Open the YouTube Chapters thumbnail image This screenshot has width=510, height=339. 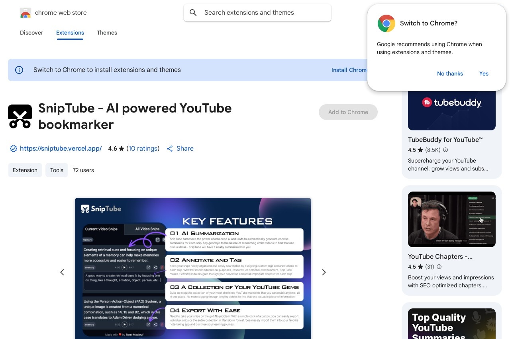click(452, 219)
